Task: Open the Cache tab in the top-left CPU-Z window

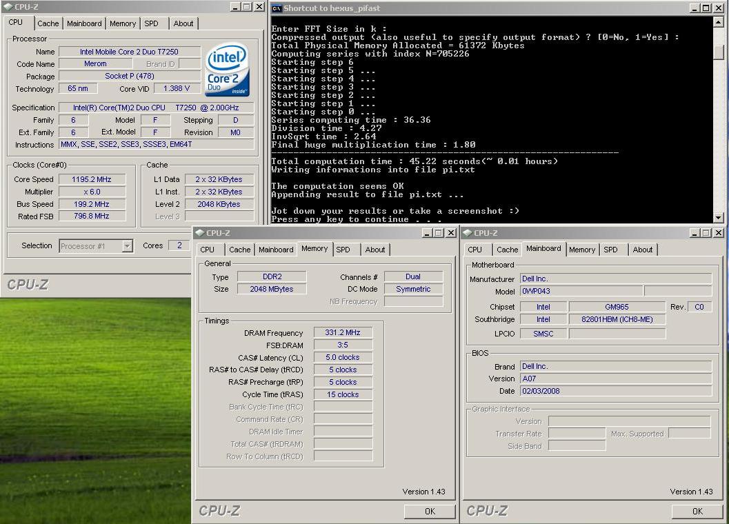Action: [48, 23]
